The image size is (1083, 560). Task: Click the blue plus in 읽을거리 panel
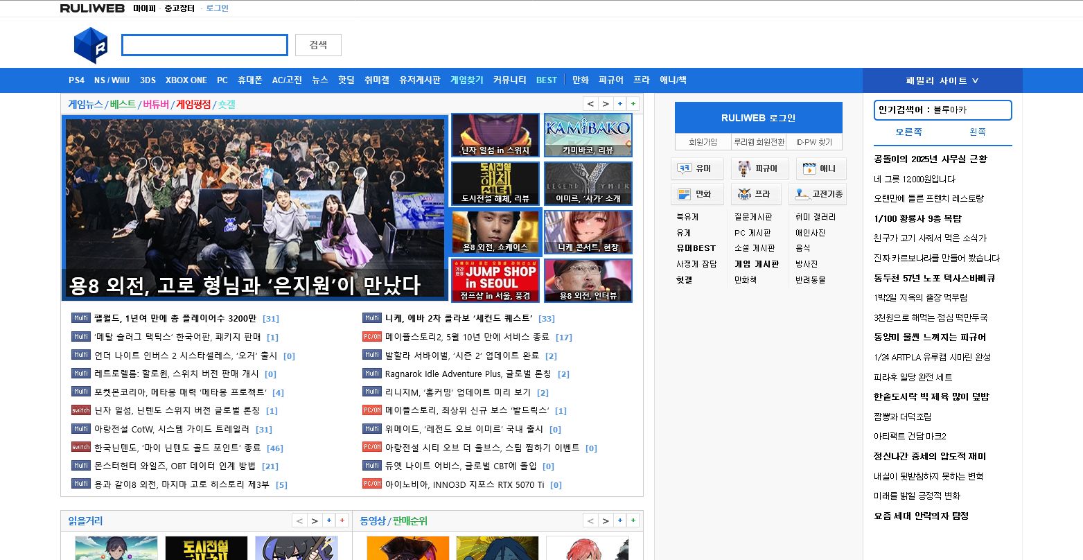pyautogui.click(x=329, y=520)
